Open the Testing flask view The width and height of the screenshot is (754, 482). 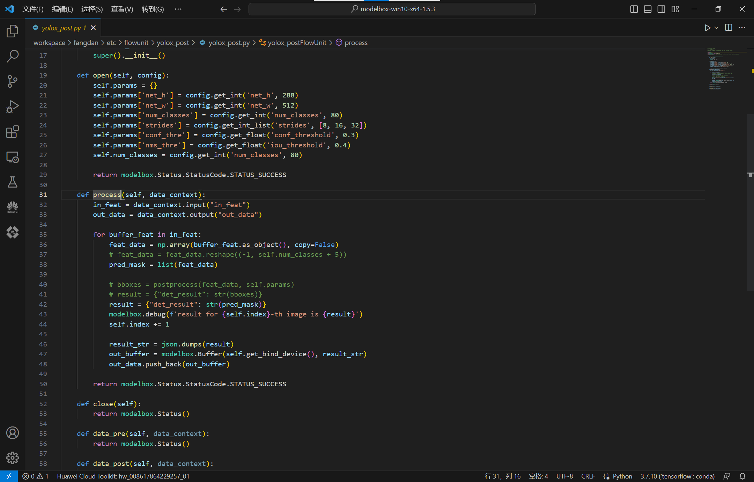coord(13,182)
